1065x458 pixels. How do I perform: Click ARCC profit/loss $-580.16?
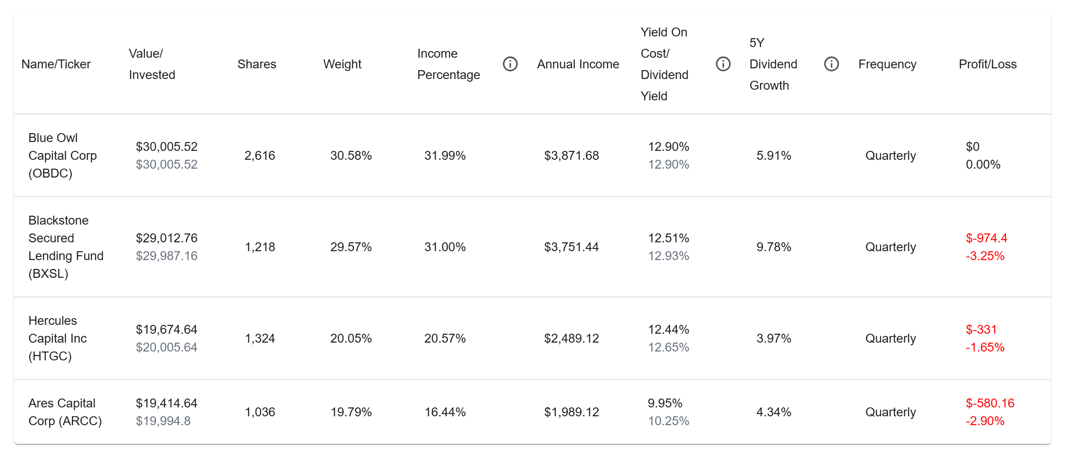990,403
